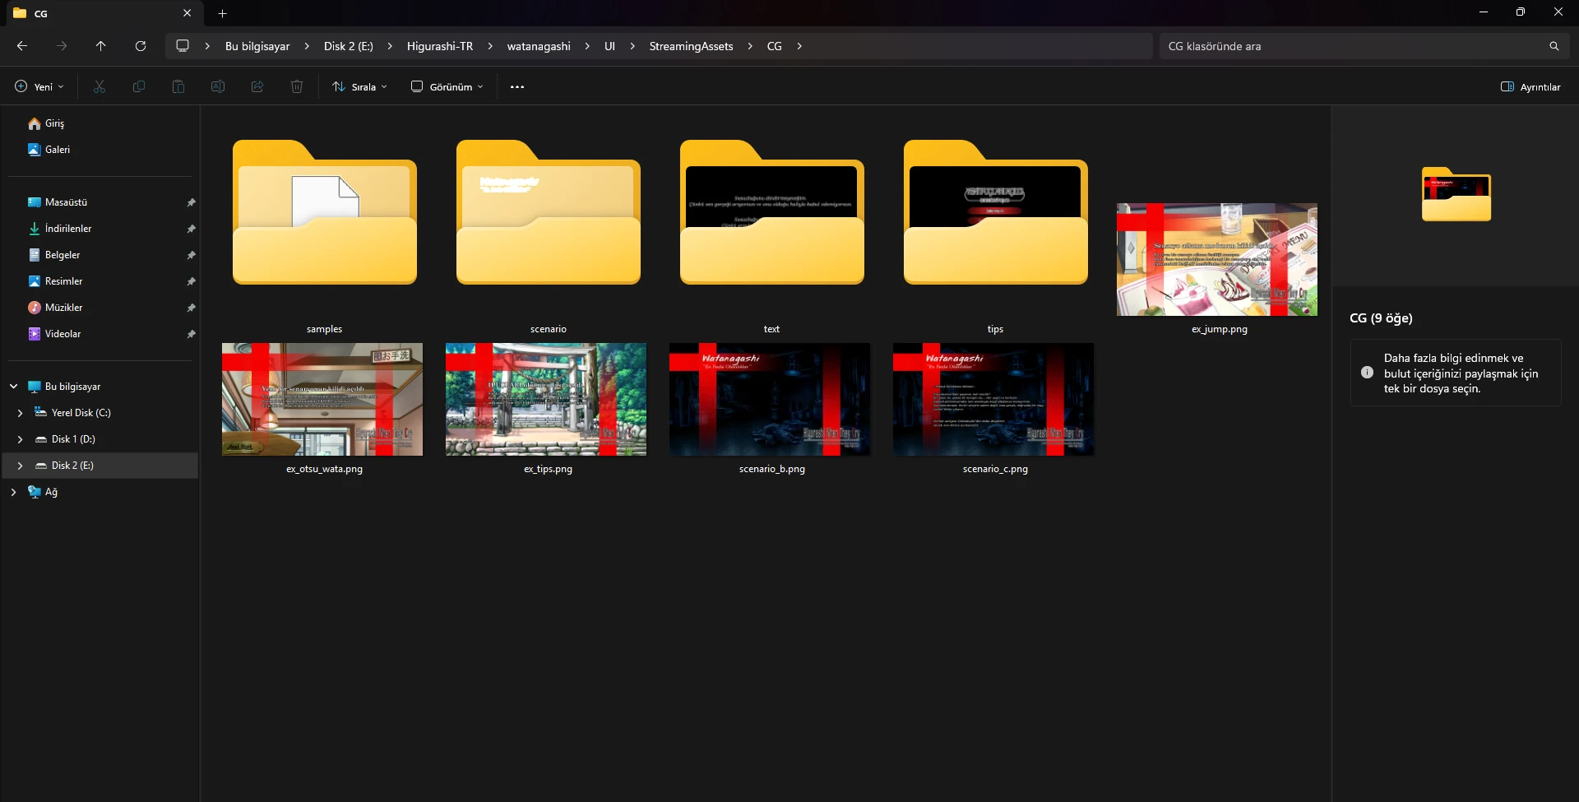Expand Disk 1 (D:) in tree
This screenshot has width=1579, height=802.
coord(20,439)
